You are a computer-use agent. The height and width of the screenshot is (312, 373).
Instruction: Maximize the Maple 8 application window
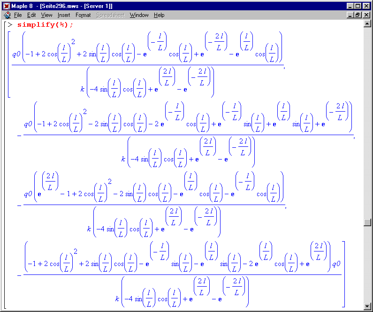tap(358, 6)
